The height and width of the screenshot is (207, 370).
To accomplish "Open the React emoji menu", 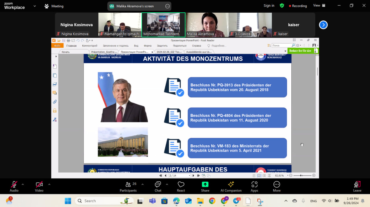I will 181,186.
